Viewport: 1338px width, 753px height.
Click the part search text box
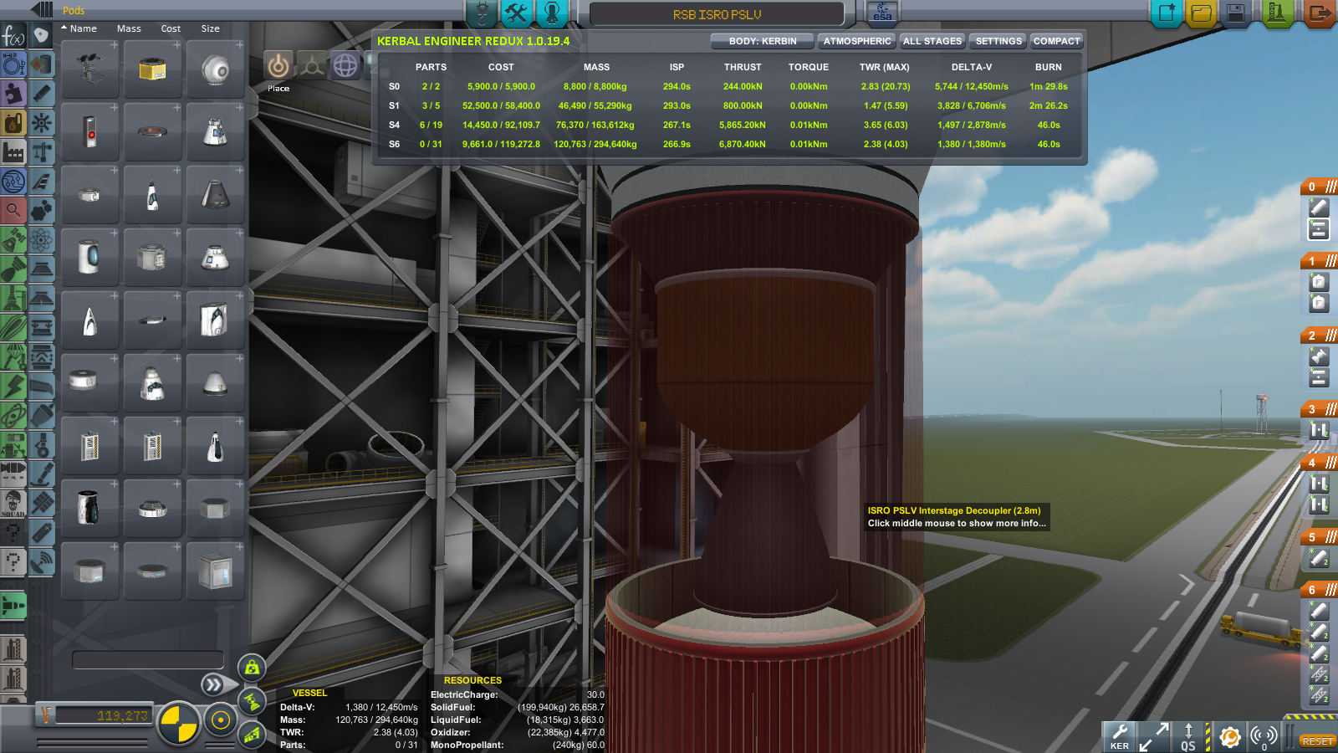(x=148, y=660)
